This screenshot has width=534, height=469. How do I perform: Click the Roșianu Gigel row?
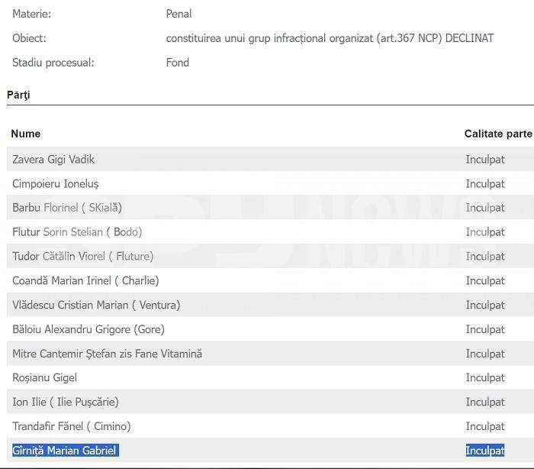(44, 377)
